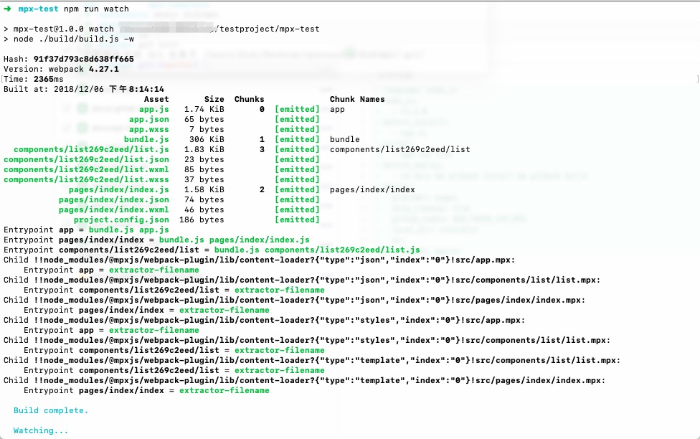The image size is (700, 439).
Task: Click "components/list269c2eed/list.wxml" asset name
Action: (x=86, y=170)
